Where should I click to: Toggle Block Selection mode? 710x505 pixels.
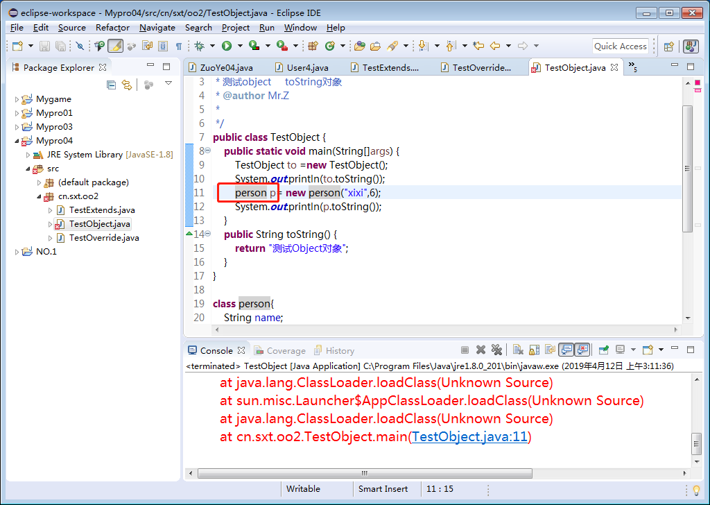coord(163,46)
